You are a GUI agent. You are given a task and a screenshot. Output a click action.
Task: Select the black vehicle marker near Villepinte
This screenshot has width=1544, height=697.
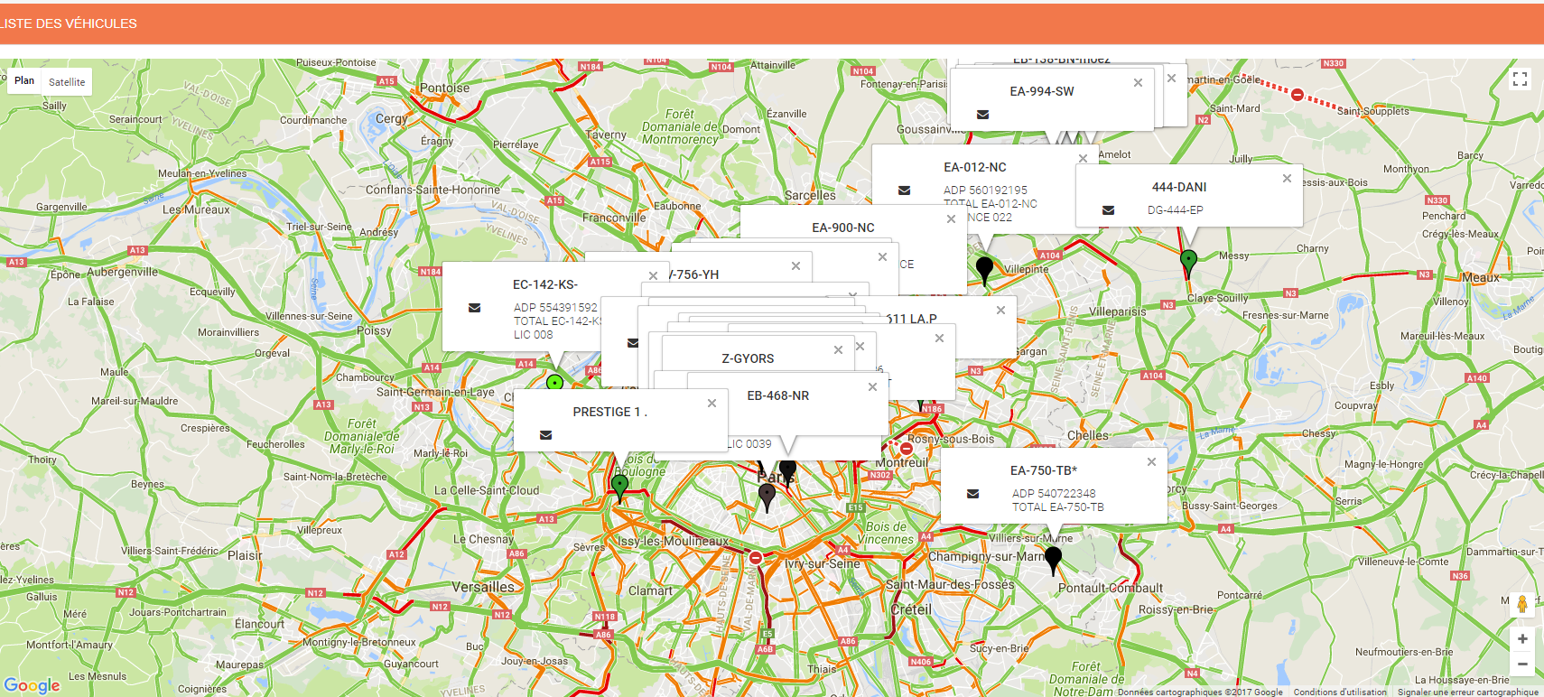985,269
